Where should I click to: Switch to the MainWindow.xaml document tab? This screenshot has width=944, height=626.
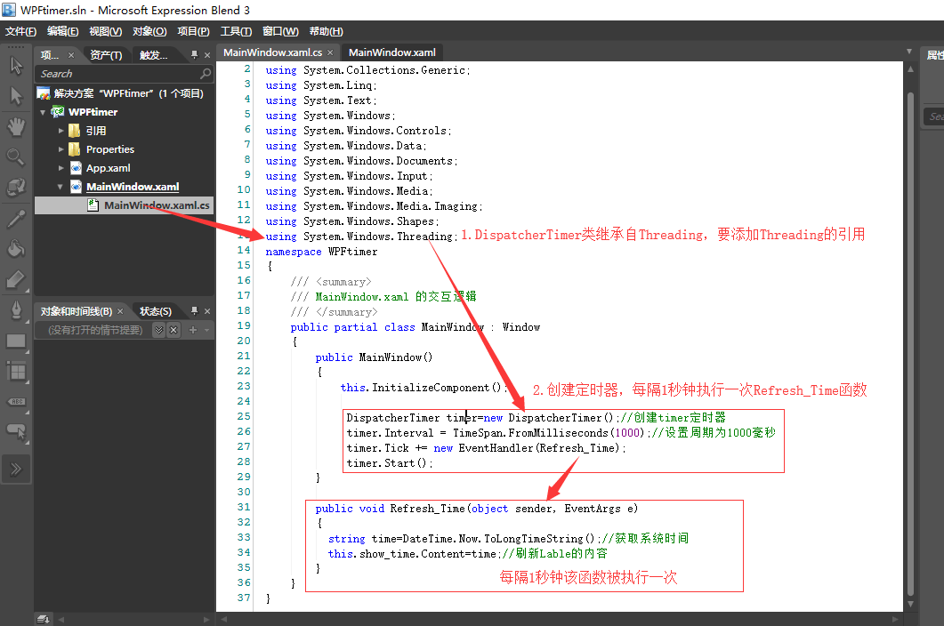point(392,52)
